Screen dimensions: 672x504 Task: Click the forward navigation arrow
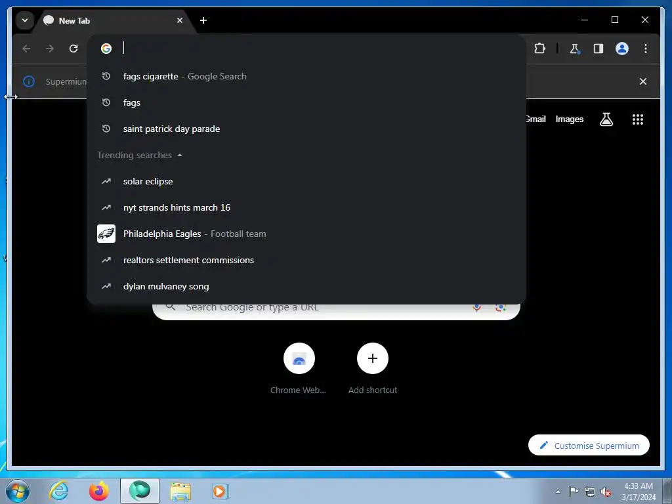click(x=50, y=49)
